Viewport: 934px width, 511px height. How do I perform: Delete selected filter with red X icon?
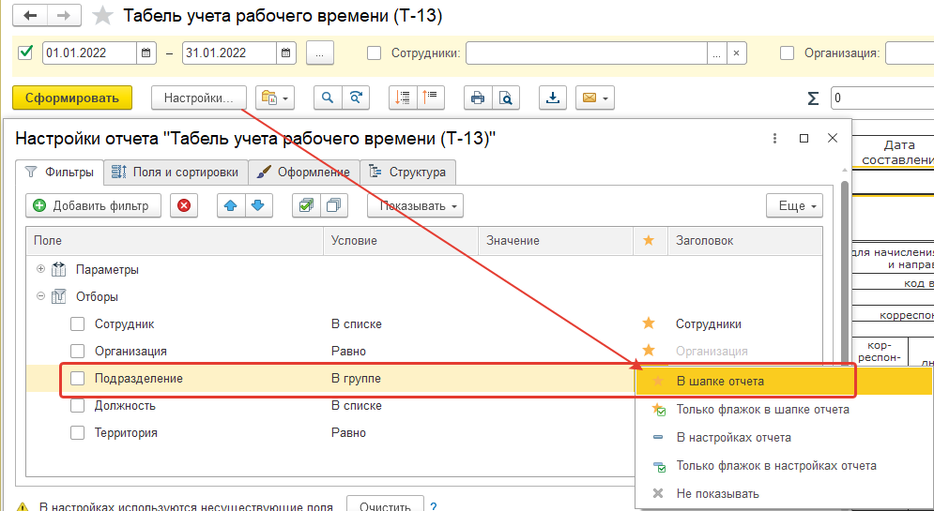coord(184,205)
